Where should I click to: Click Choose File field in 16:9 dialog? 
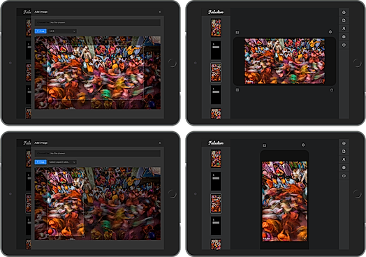(98, 22)
